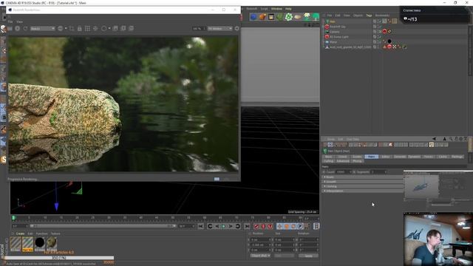473x266 pixels.
Task: Toggle Parameter keyframe recording P icon
Action: point(301,226)
